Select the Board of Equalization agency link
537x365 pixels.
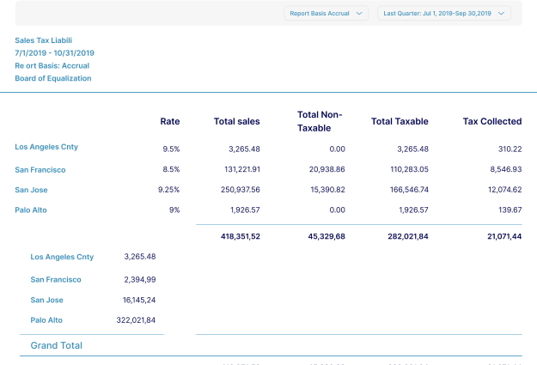pyautogui.click(x=53, y=78)
